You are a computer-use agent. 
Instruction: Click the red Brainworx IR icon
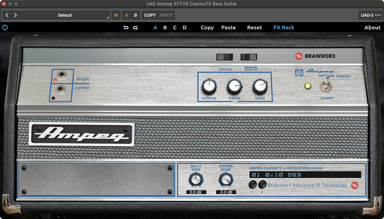pyautogui.click(x=355, y=185)
